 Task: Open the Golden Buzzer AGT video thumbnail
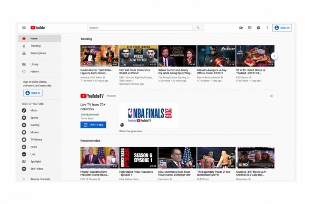(100, 56)
